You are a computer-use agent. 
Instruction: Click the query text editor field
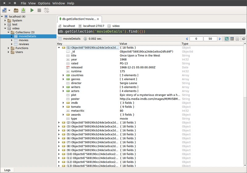click(x=152, y=31)
